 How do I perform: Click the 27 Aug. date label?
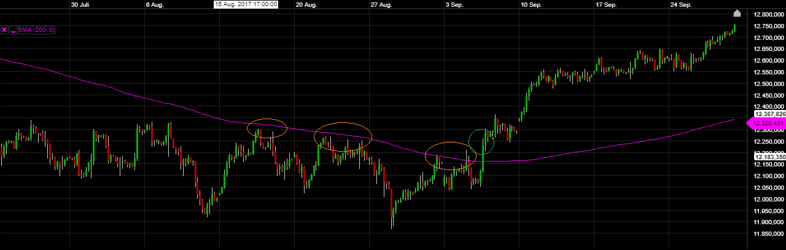tap(381, 4)
